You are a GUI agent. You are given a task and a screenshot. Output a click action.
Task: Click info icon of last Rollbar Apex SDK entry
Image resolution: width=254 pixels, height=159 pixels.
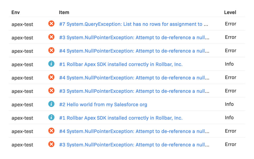51,118
